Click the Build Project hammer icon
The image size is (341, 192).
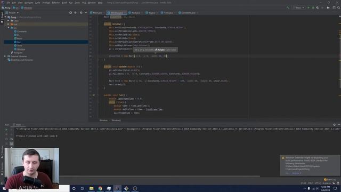point(288,7)
